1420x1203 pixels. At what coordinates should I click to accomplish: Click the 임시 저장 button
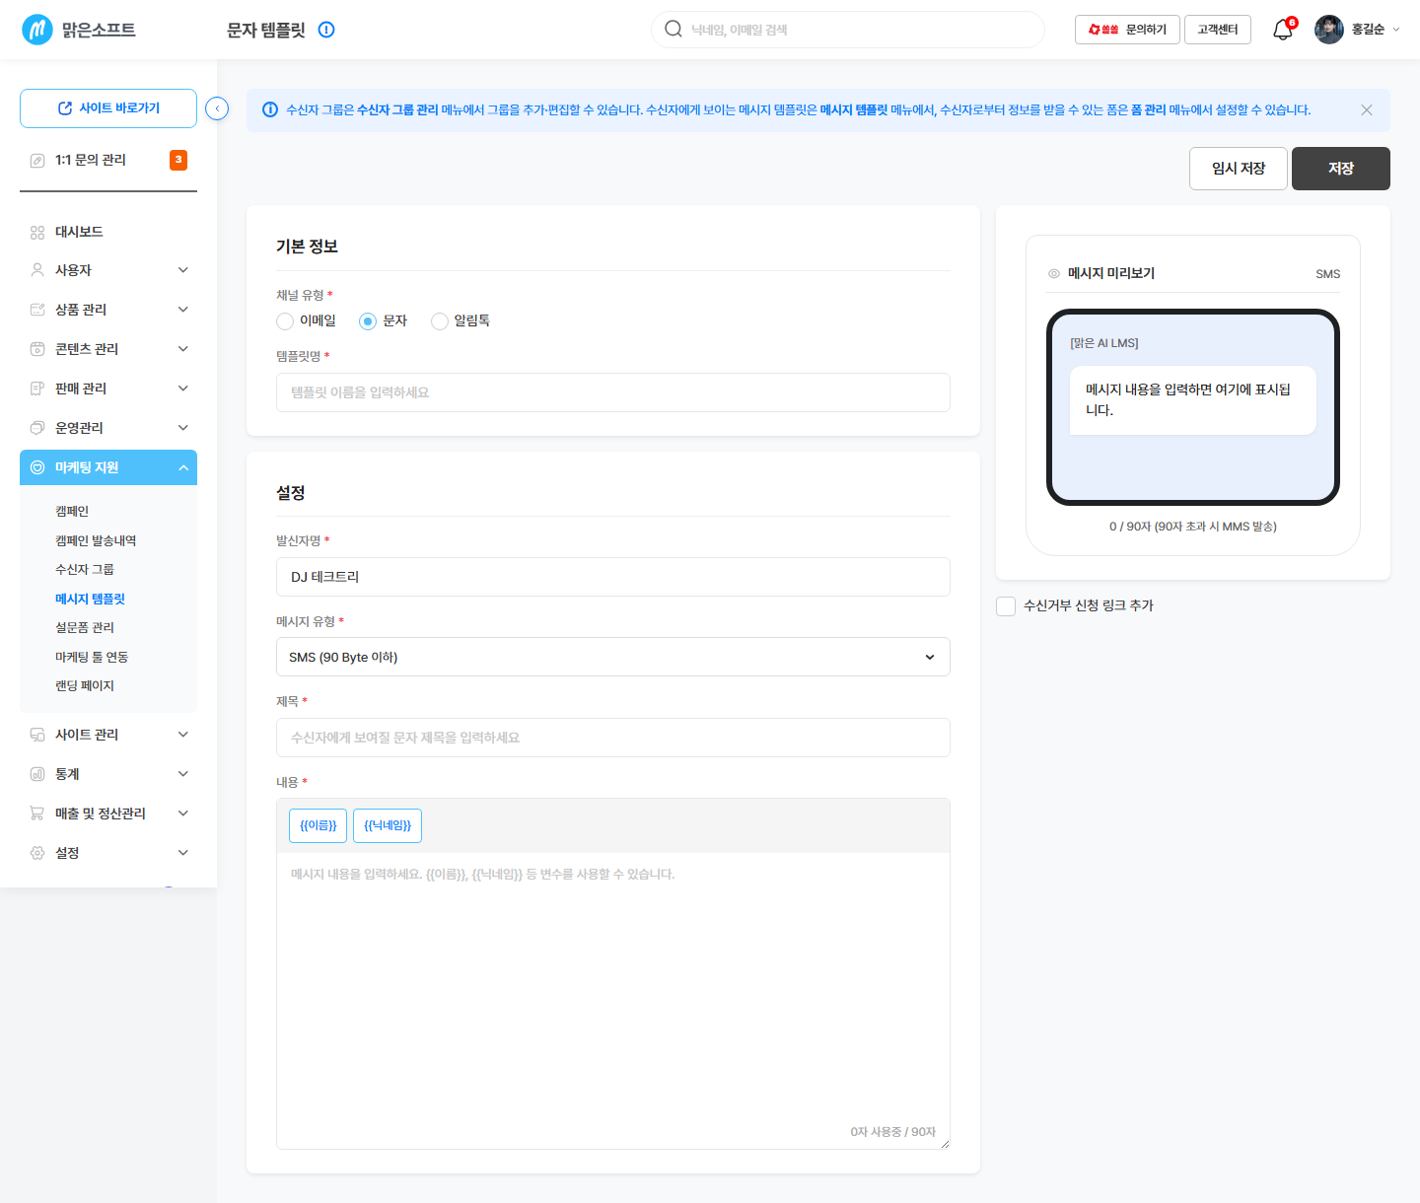tap(1239, 169)
